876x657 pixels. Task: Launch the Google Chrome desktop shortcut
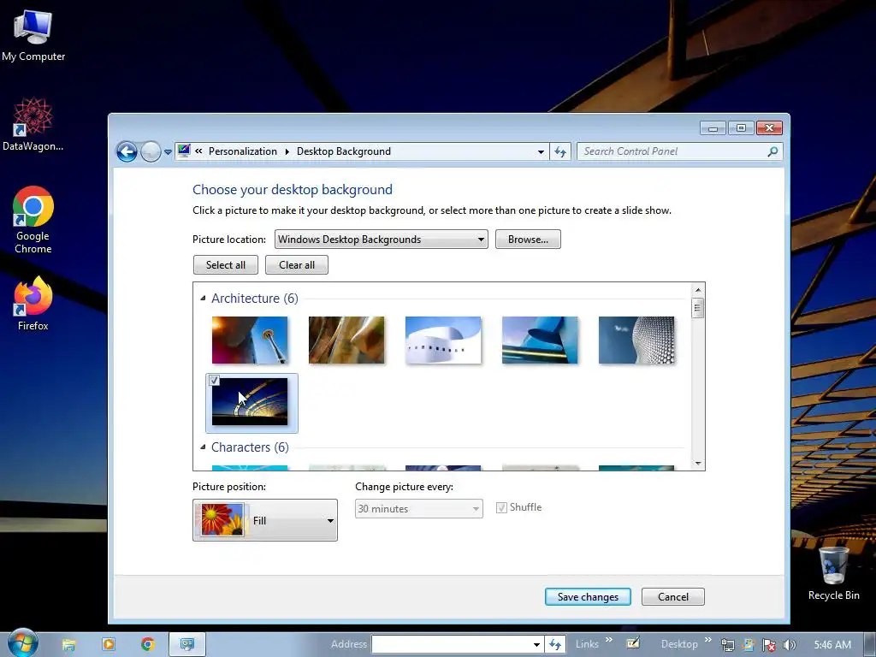[x=33, y=219]
